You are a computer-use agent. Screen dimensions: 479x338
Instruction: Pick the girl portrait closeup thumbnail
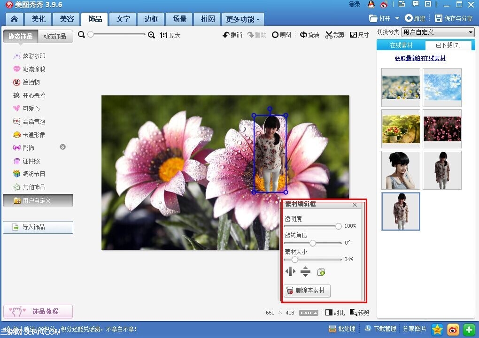tap(401, 170)
